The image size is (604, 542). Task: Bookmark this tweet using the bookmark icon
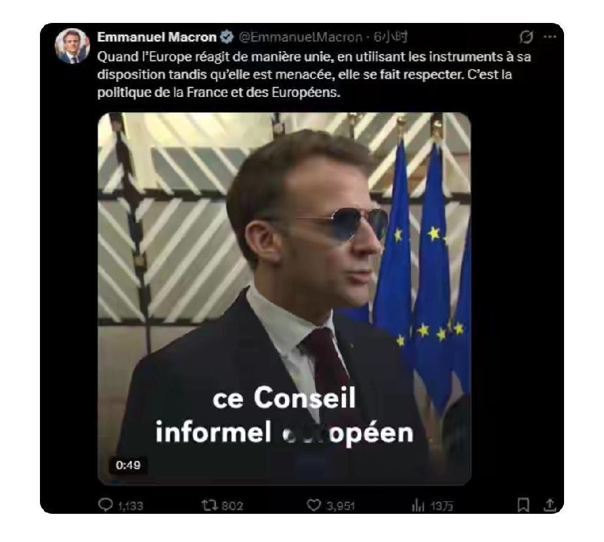[523, 505]
